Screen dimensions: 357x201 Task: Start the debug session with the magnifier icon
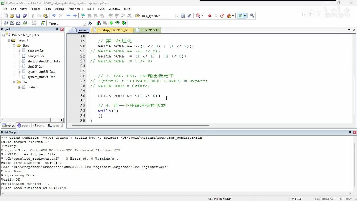coord(198,16)
